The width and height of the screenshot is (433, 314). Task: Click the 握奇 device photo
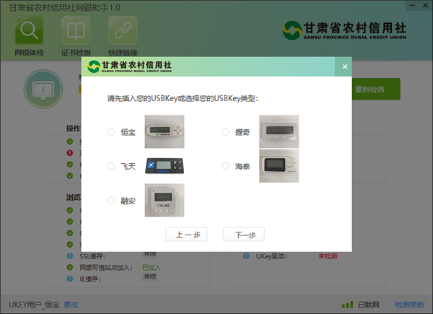(x=279, y=131)
